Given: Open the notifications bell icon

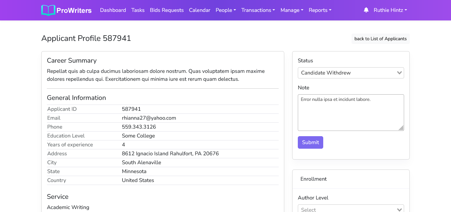Looking at the screenshot, I should [366, 10].
